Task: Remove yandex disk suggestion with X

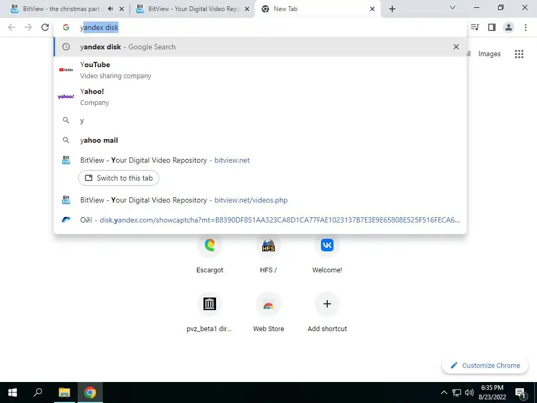Action: [456, 47]
